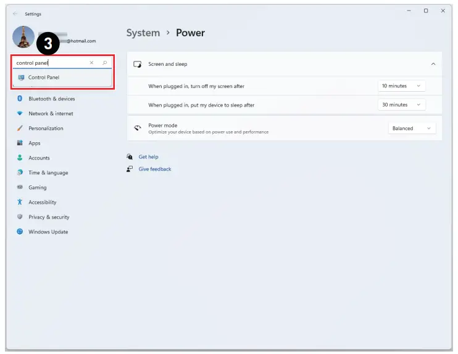Open Bluetooth & devices settings
This screenshot has width=458, height=354.
(x=51, y=99)
